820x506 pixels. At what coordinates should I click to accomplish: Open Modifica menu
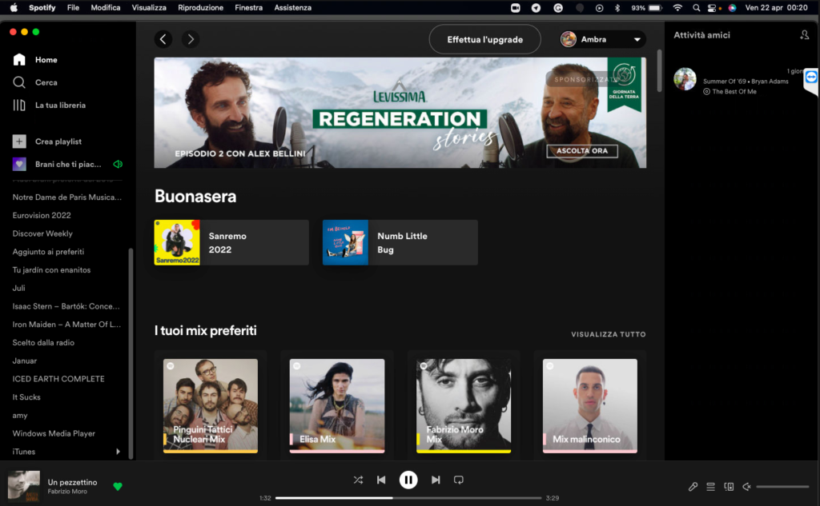[x=106, y=7]
